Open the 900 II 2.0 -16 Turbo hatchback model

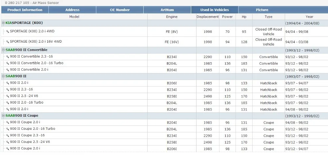[27, 103]
